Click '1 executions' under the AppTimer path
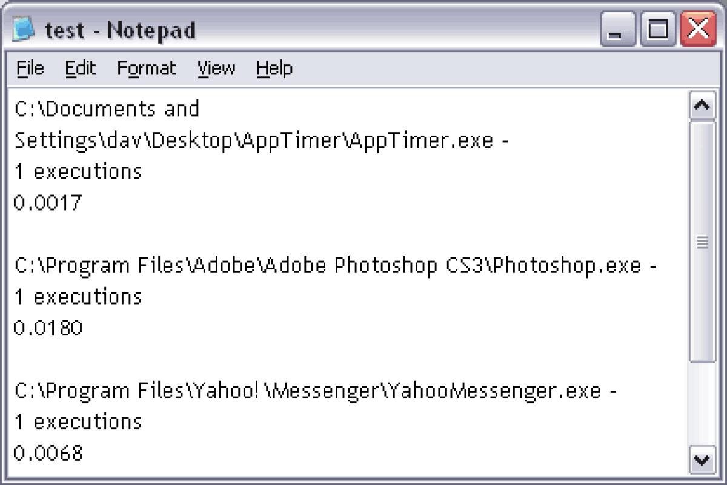Screen dimensions: 727x485 tap(78, 172)
